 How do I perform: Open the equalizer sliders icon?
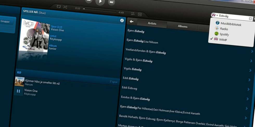coord(133,14)
